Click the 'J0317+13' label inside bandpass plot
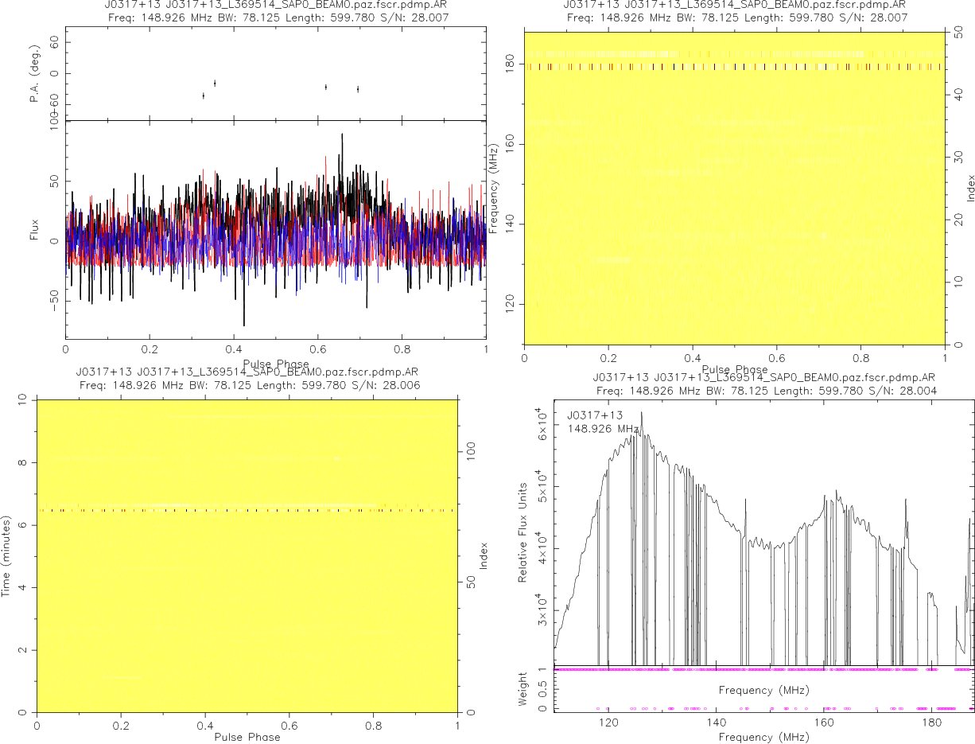 [x=595, y=415]
